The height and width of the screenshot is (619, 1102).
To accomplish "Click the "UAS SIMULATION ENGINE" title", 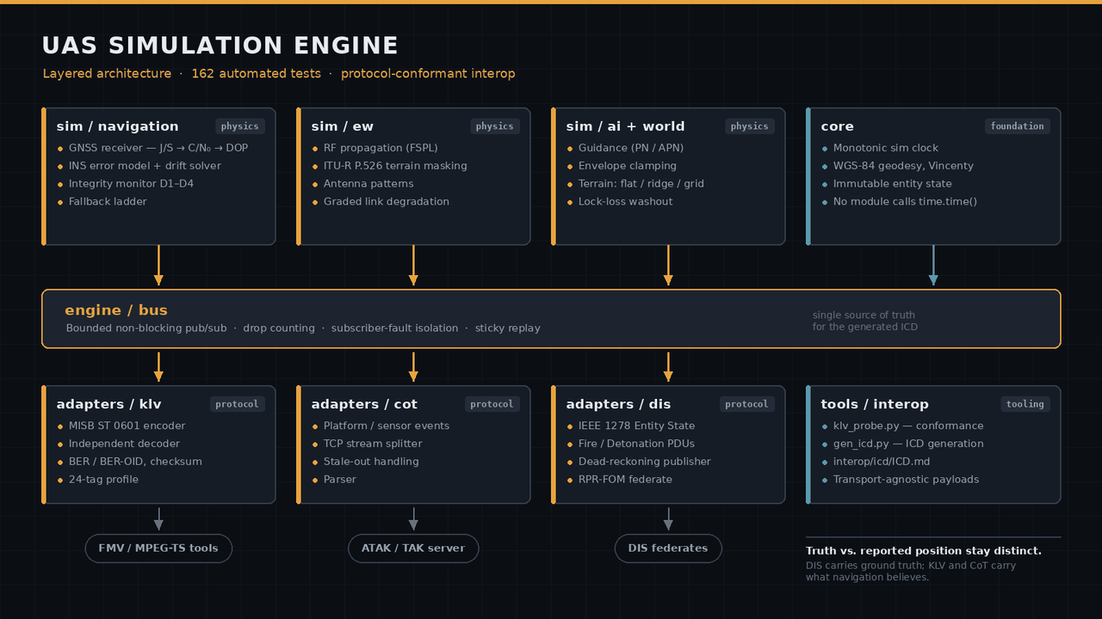I will point(220,46).
